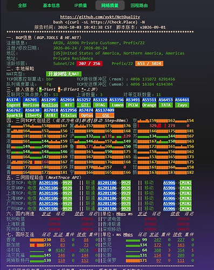Click the bash curl Check.Place command line
Image resolution: width=214 pixels, height=270 pixels.
99,22
